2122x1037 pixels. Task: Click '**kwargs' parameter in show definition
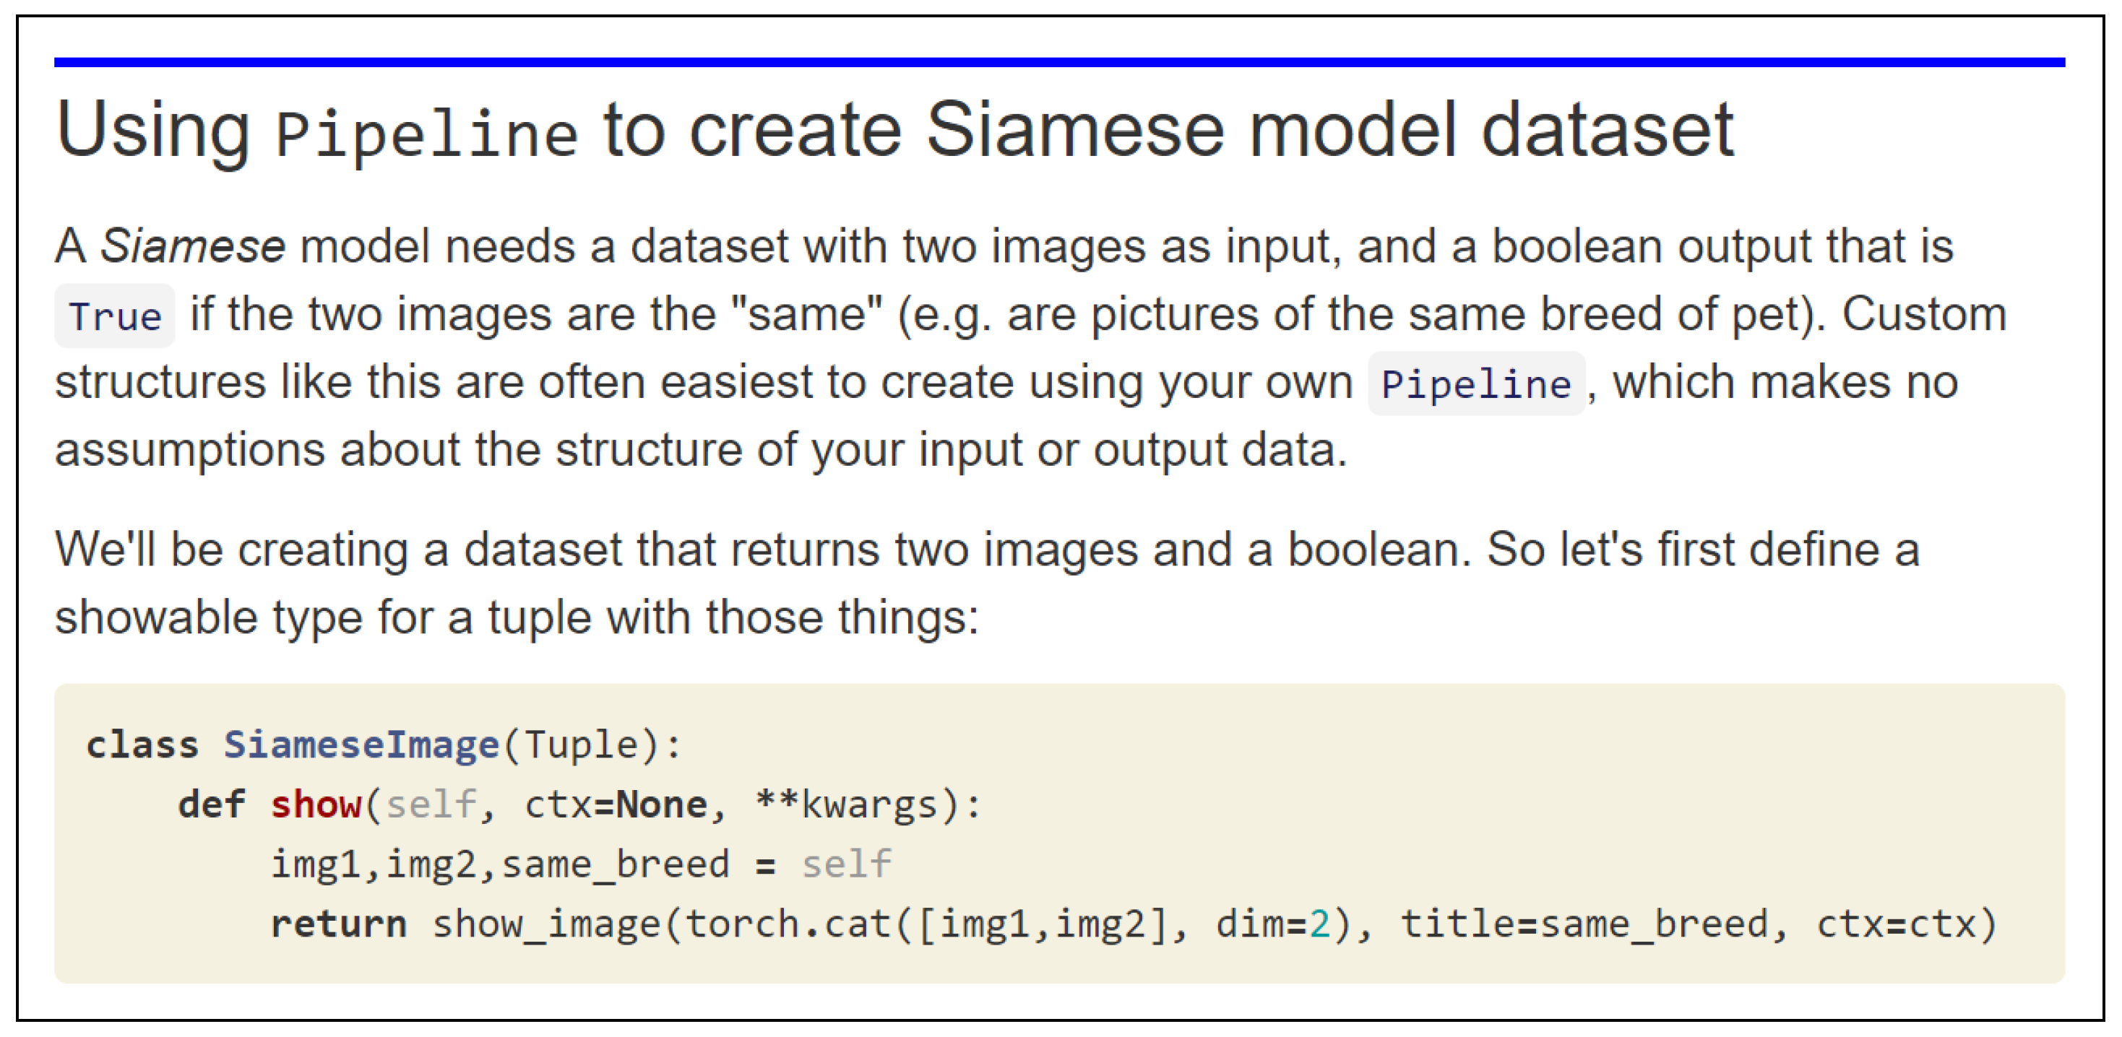tap(847, 804)
